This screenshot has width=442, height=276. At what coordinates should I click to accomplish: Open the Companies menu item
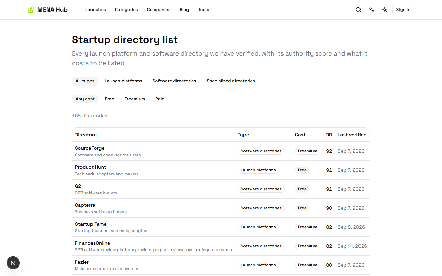pos(158,10)
